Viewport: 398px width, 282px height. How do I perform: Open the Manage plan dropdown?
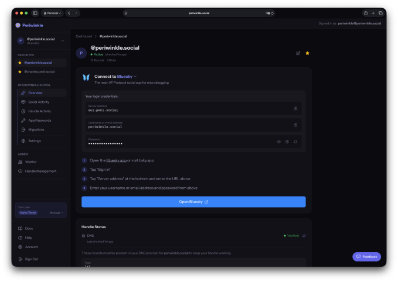[x=56, y=212]
